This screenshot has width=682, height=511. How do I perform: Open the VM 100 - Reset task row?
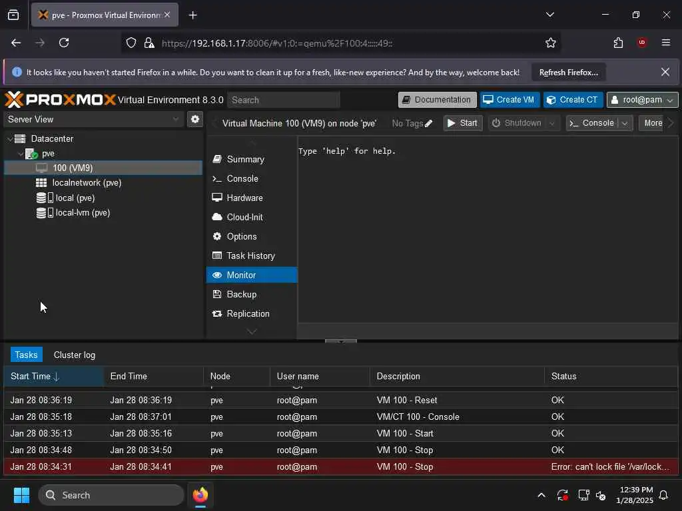pos(340,400)
